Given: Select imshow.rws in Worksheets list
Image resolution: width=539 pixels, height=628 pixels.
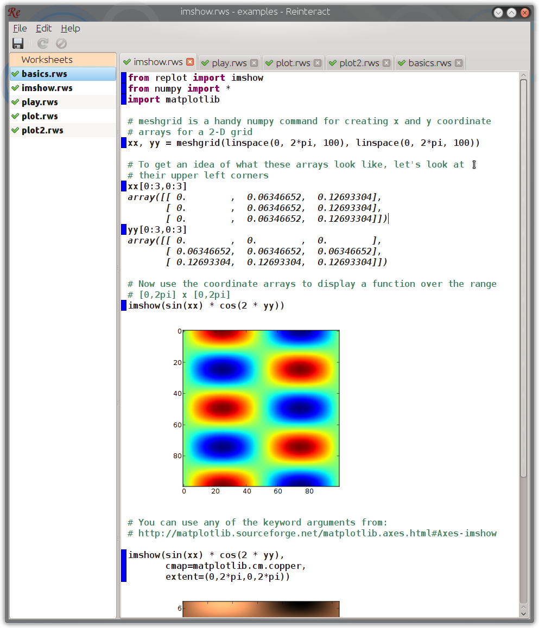Looking at the screenshot, I should [x=63, y=88].
